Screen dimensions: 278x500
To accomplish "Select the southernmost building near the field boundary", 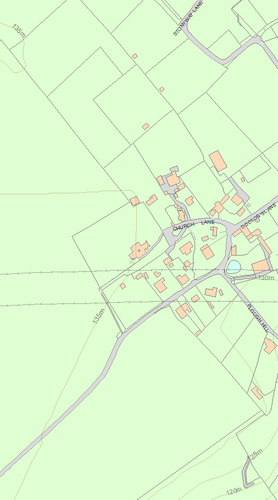I will [x=257, y=393].
